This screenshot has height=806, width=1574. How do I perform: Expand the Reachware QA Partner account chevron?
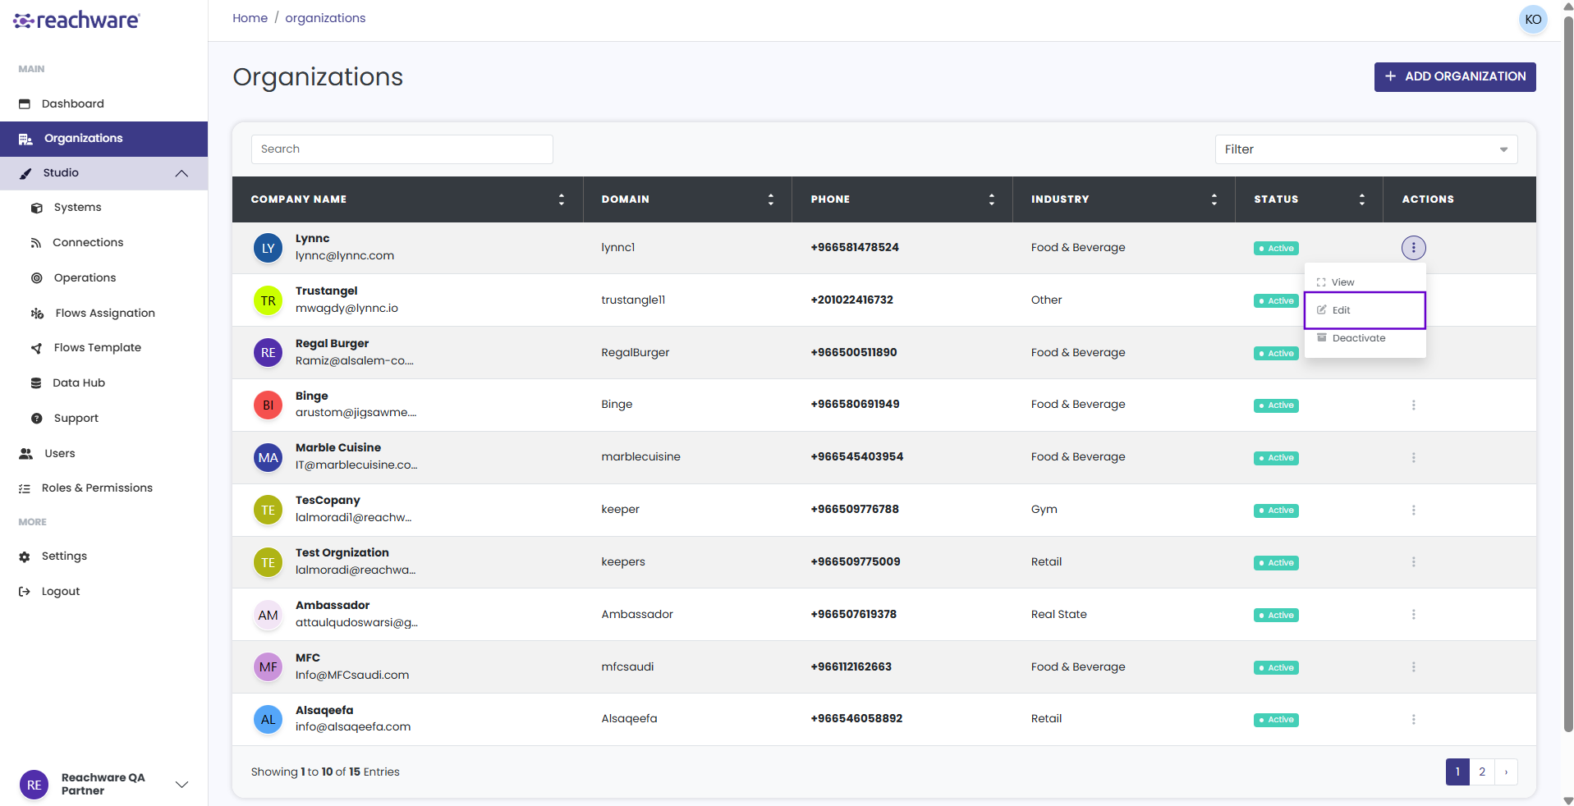[x=182, y=785]
